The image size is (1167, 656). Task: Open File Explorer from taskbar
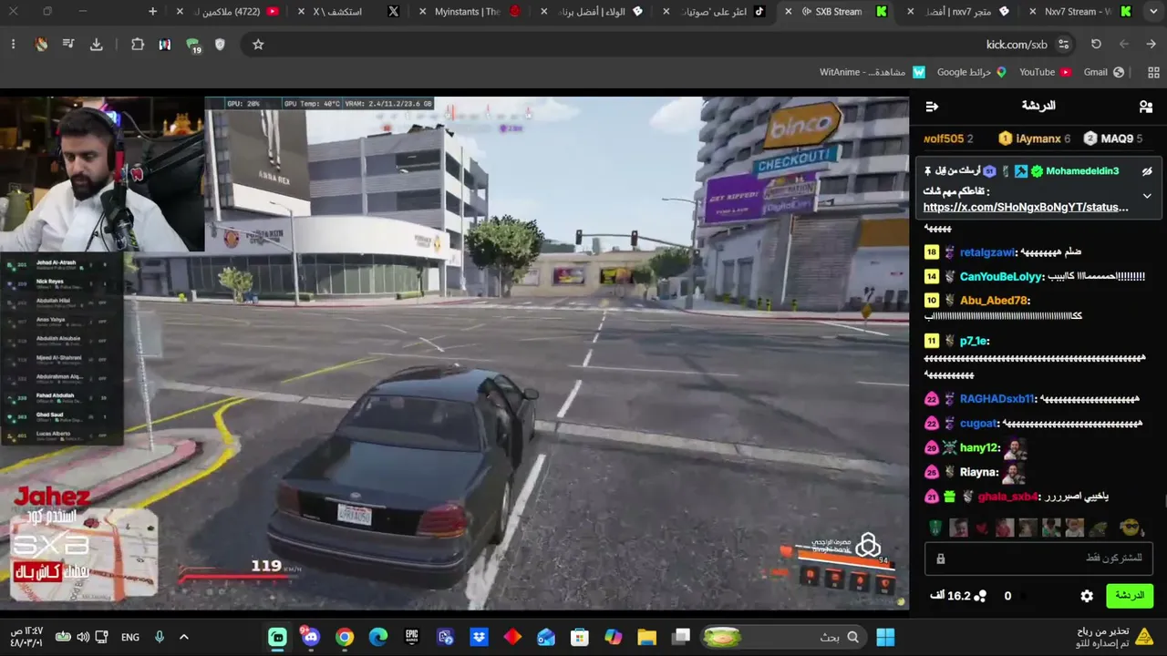click(x=646, y=637)
